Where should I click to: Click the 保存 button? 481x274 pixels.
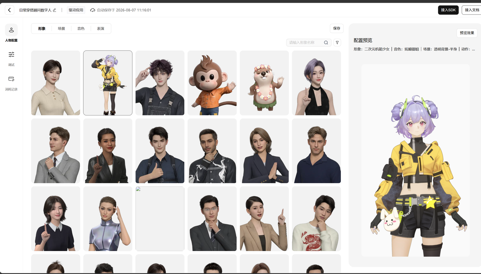point(337,29)
